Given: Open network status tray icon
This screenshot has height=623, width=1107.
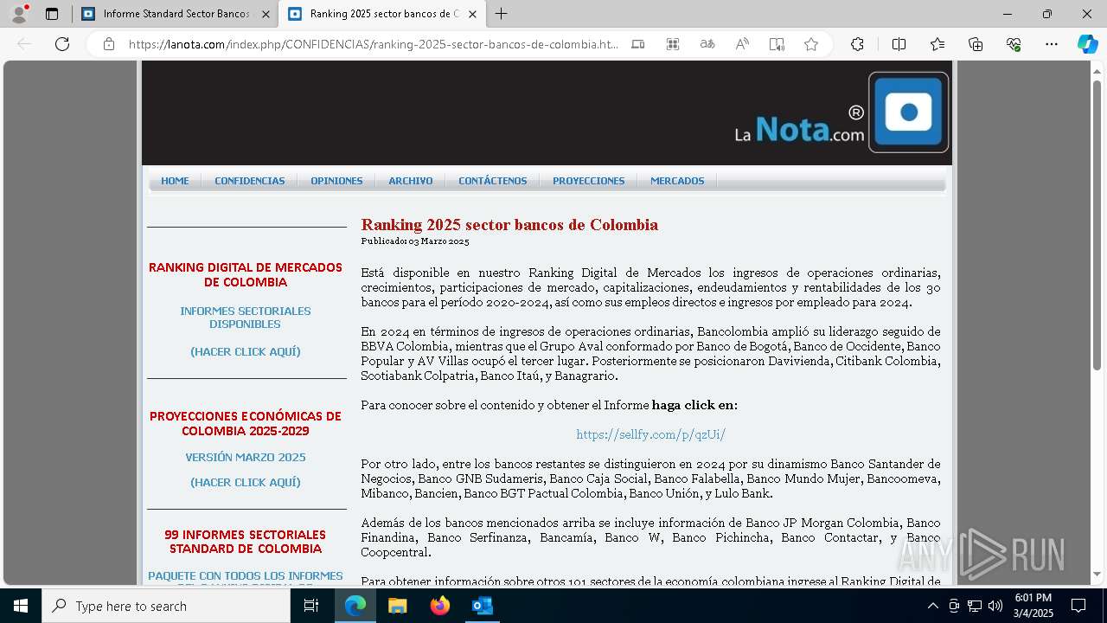Looking at the screenshot, I should point(975,606).
